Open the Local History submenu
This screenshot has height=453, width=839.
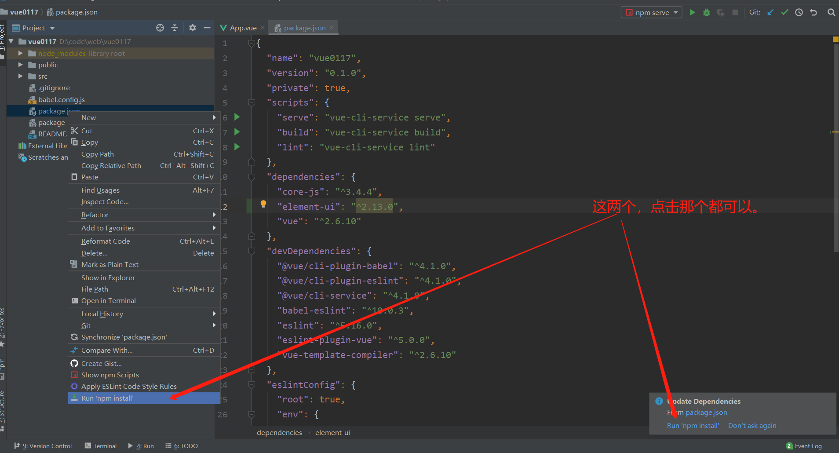coord(144,314)
